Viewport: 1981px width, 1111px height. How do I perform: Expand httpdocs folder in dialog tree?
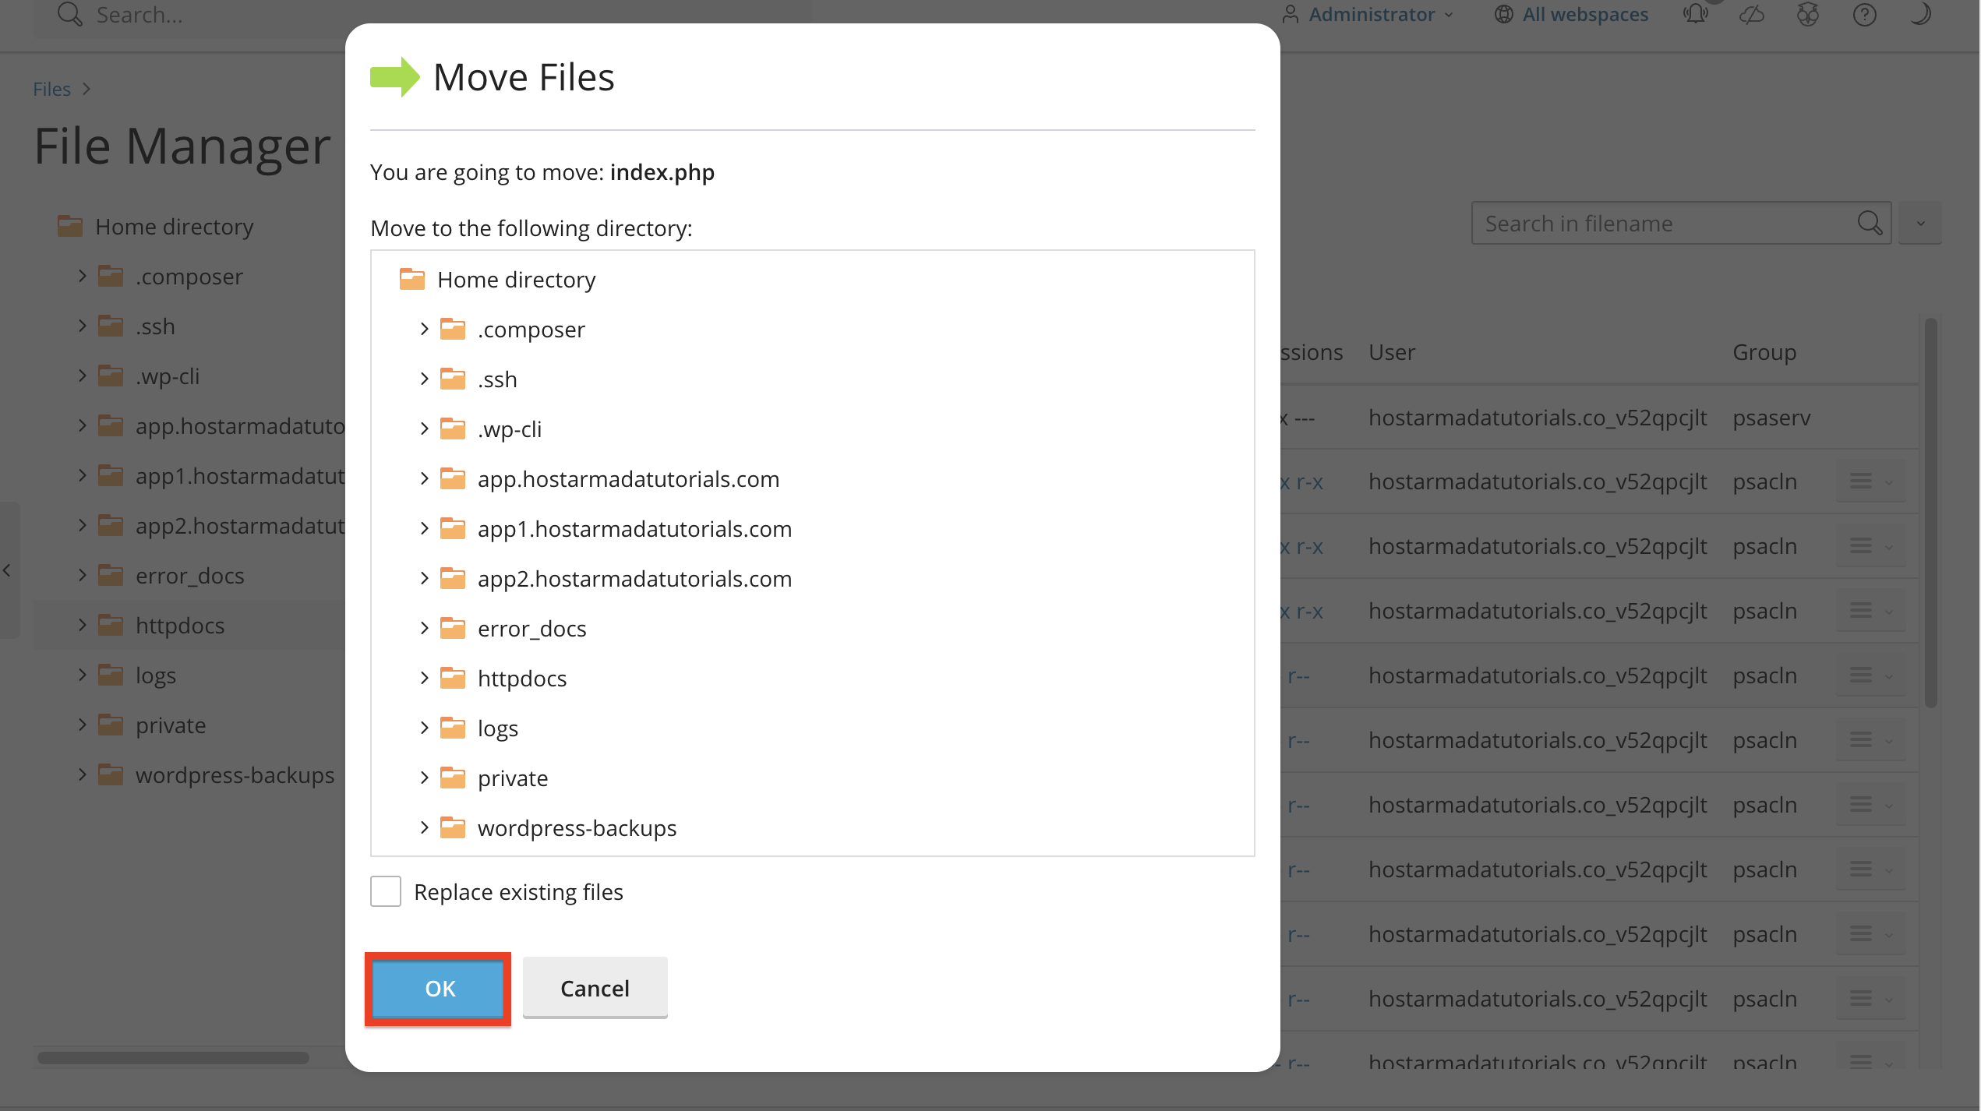[x=424, y=679]
